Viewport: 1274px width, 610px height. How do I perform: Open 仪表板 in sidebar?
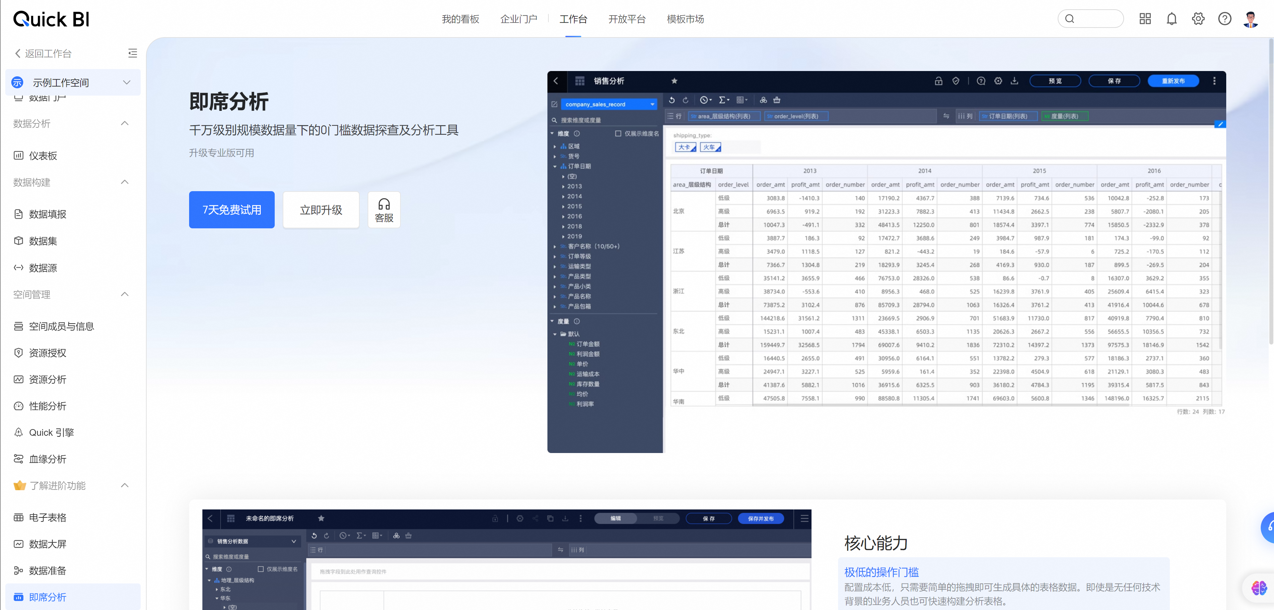click(43, 155)
